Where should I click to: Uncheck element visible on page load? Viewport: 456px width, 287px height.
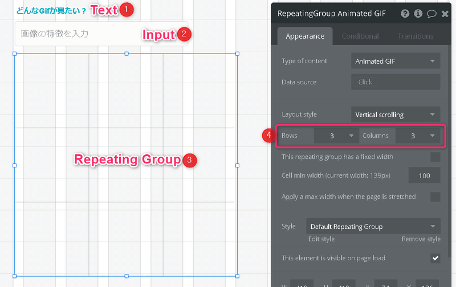point(435,258)
